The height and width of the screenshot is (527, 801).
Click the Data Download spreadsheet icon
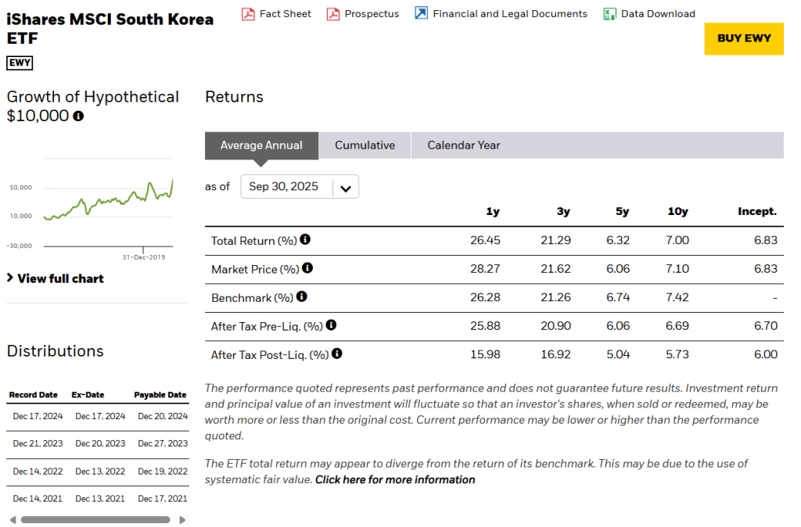click(x=609, y=14)
